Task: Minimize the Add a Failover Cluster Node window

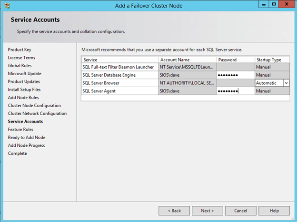Action: coord(263,4)
